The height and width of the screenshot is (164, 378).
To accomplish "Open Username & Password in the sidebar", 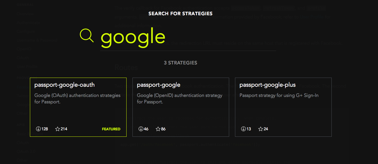I will [37, 40].
